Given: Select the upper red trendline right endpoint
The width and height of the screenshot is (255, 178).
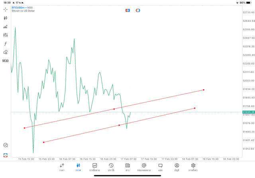Looking at the screenshot, I should pyautogui.click(x=204, y=90).
